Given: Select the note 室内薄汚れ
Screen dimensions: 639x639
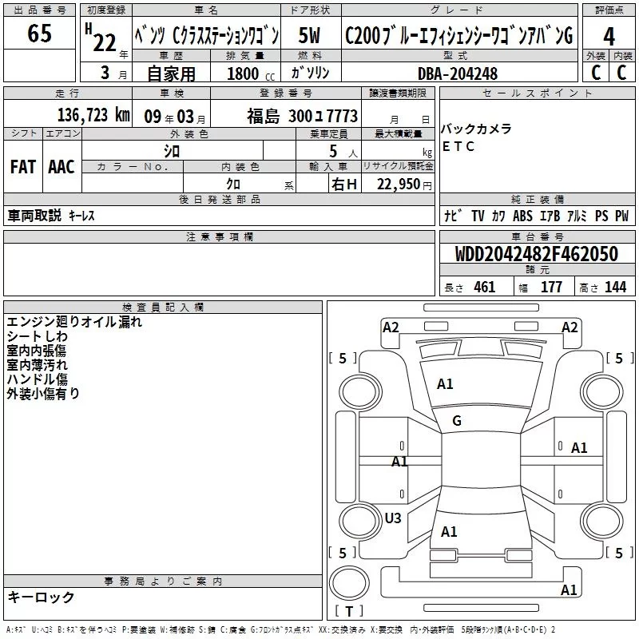Looking at the screenshot, I should tap(37, 365).
